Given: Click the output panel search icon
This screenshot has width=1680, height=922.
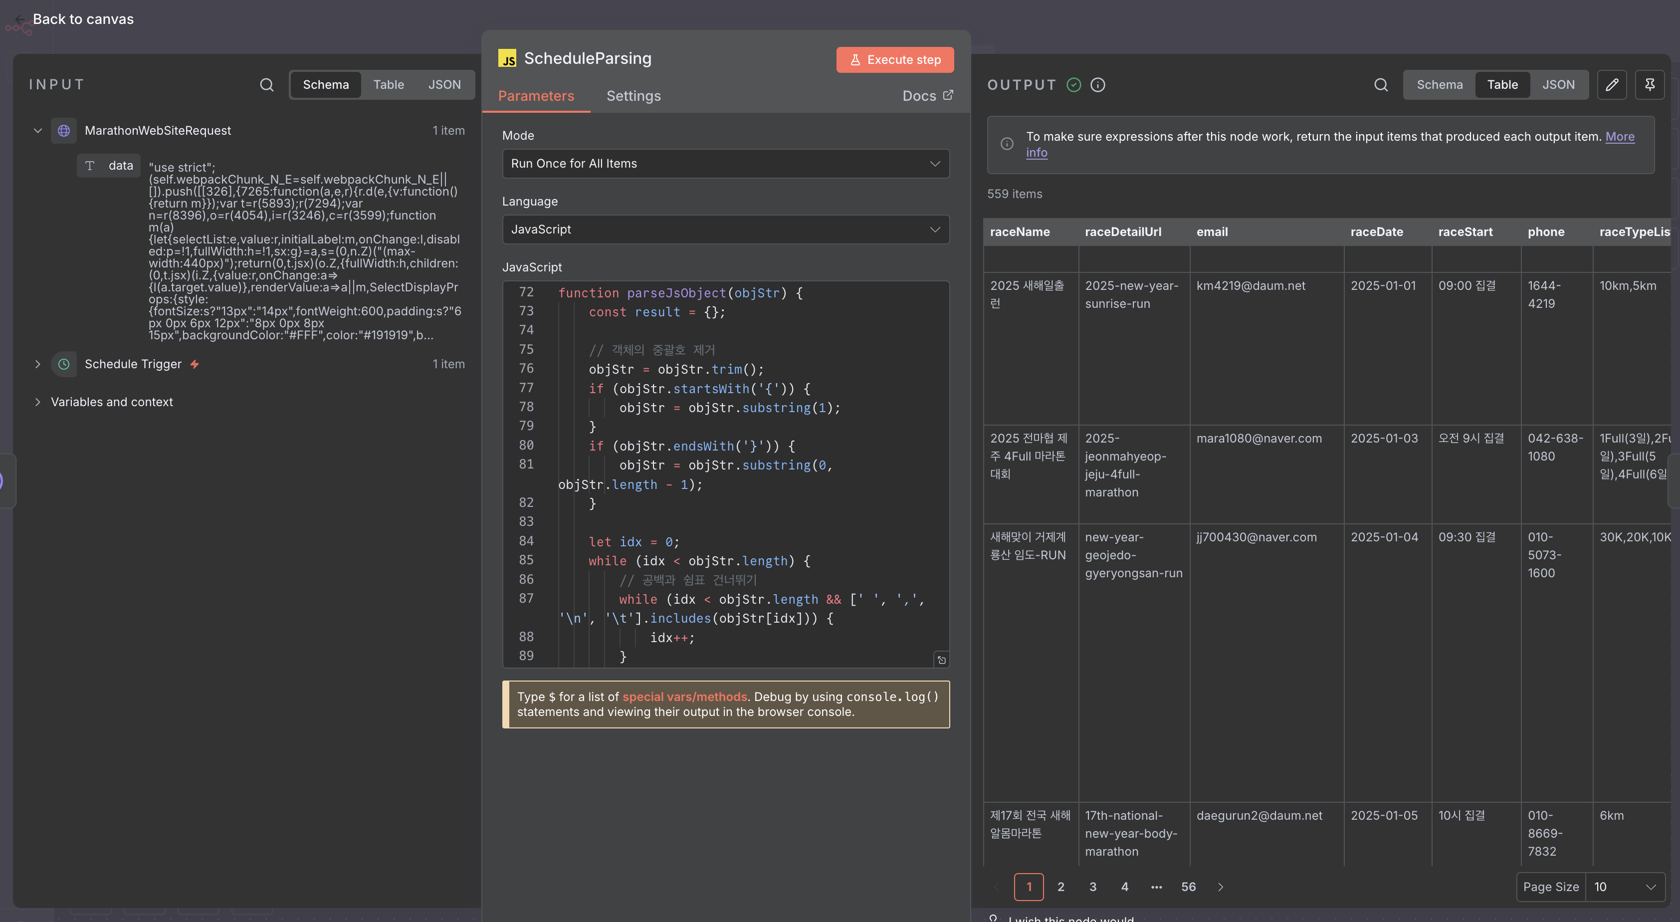Looking at the screenshot, I should (x=1381, y=85).
